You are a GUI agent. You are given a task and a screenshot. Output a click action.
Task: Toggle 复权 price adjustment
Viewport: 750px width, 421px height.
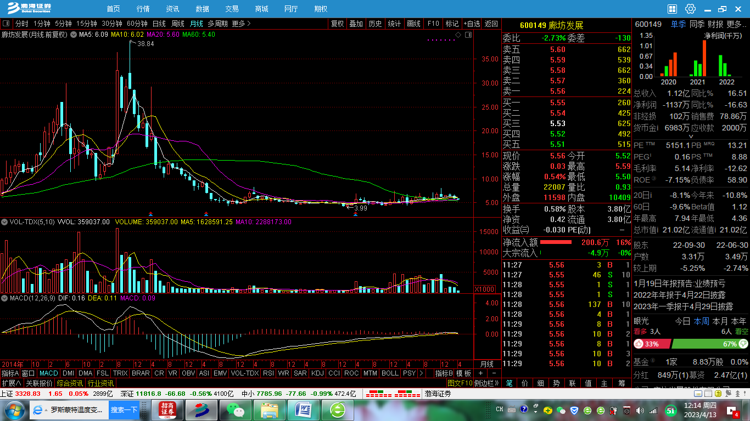(337, 24)
